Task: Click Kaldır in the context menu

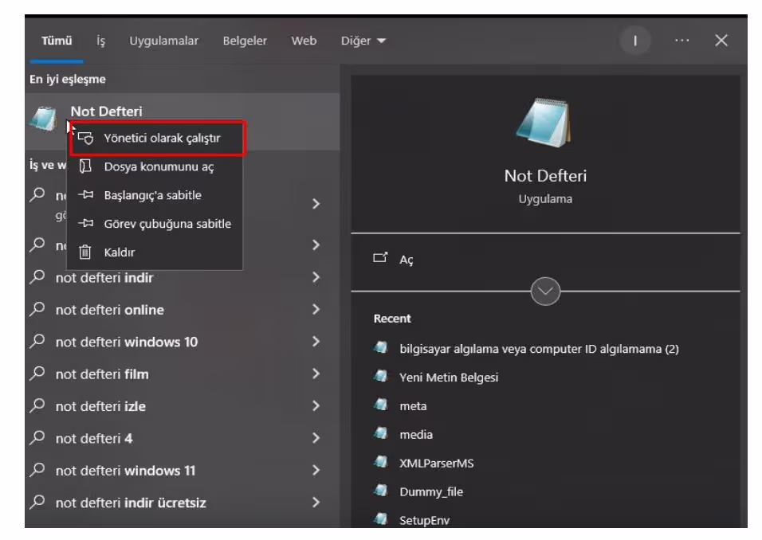Action: 155,252
